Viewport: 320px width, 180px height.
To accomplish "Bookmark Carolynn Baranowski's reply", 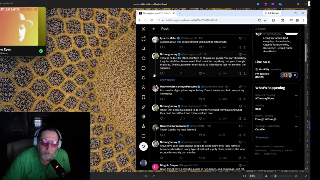I will 239,135.
